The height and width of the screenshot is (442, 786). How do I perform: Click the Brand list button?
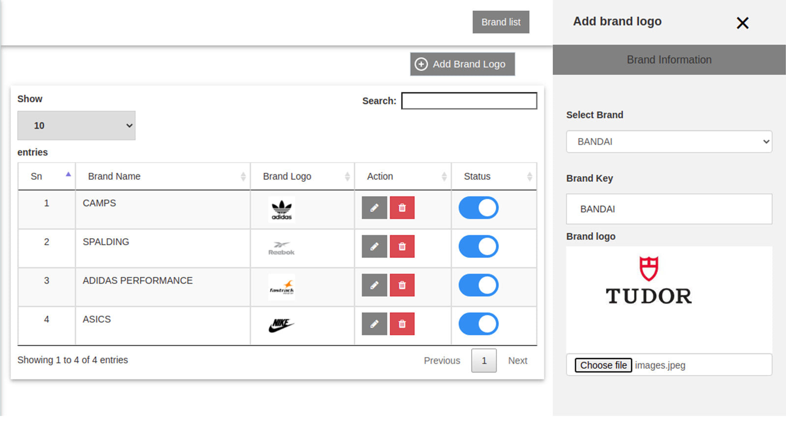pyautogui.click(x=501, y=22)
